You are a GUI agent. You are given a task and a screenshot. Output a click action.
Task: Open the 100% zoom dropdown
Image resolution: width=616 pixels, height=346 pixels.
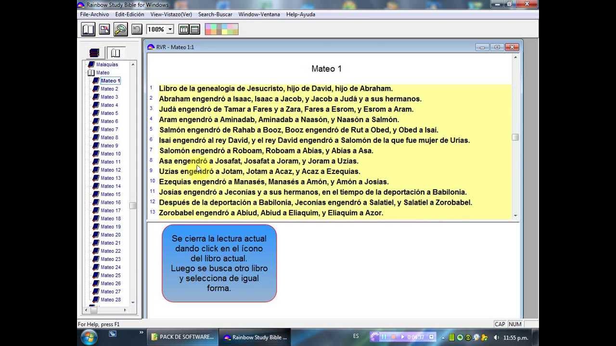pos(170,29)
